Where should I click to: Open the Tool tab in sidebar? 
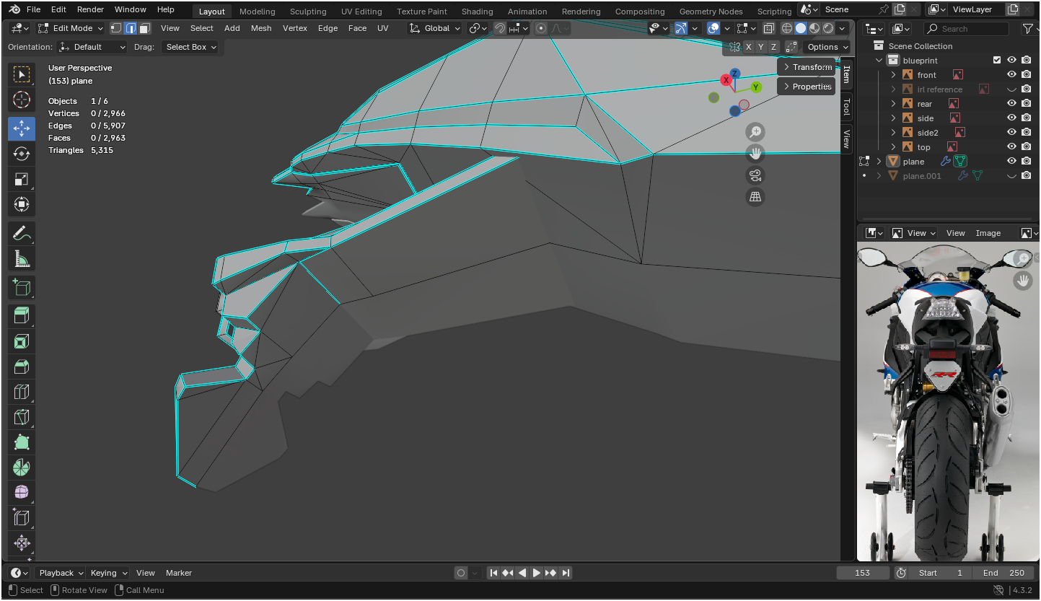(x=846, y=107)
